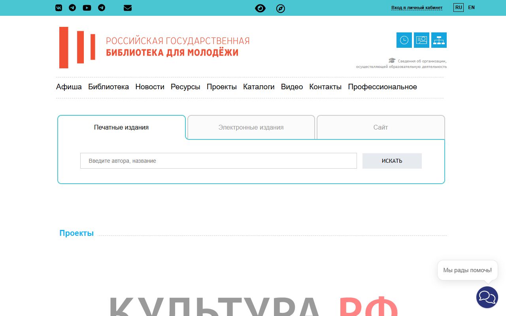Screen dimensions: 506x316
Task: Open Проекты in the navigation bar
Action: (x=222, y=87)
